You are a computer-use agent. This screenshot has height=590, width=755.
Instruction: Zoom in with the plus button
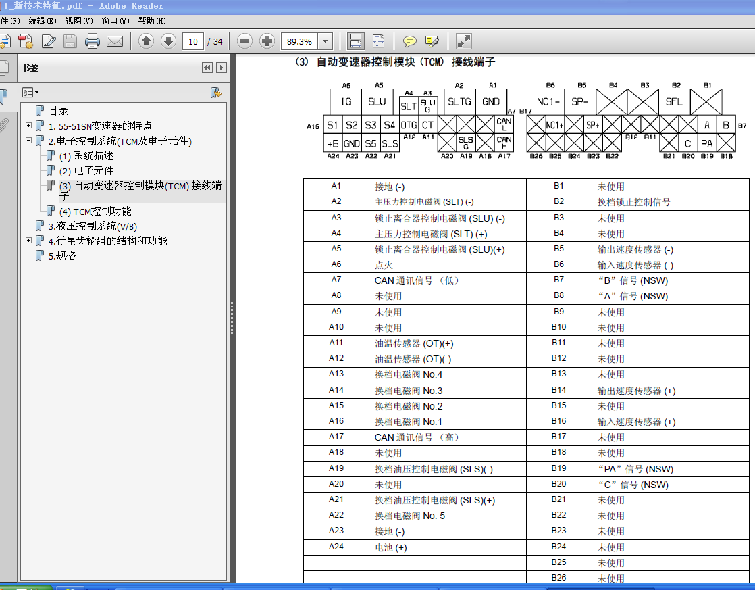pyautogui.click(x=267, y=41)
